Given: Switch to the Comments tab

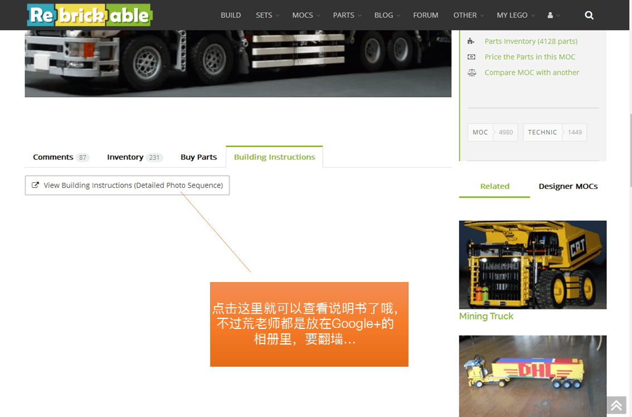Looking at the screenshot, I should coord(60,157).
